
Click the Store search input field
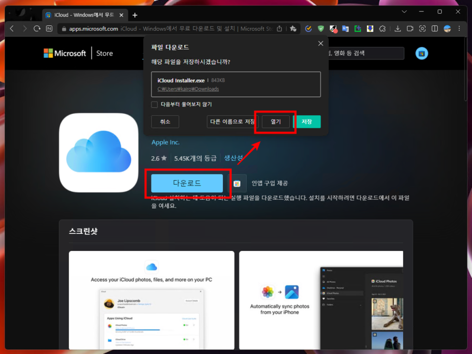pos(366,53)
